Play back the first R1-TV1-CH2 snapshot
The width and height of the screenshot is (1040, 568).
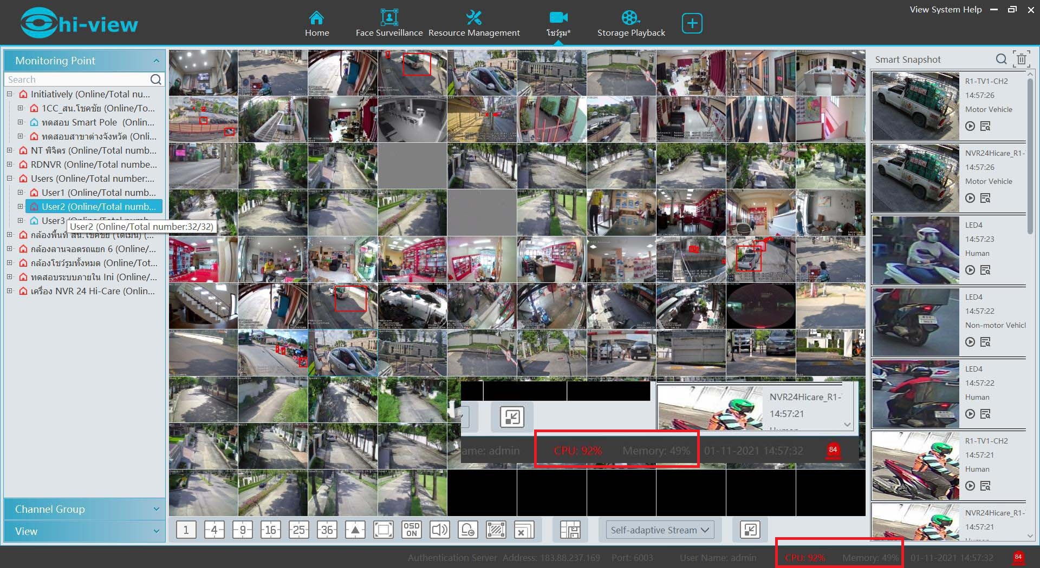pyautogui.click(x=970, y=126)
